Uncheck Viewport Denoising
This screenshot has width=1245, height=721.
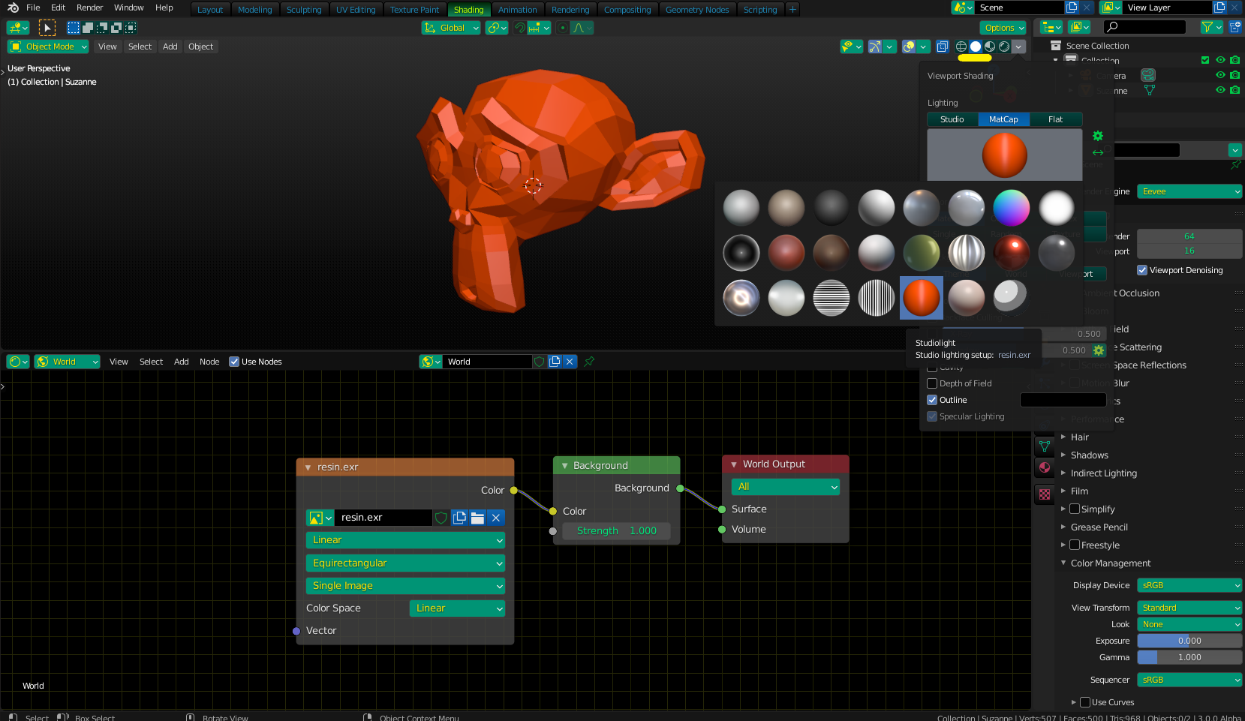click(1142, 270)
